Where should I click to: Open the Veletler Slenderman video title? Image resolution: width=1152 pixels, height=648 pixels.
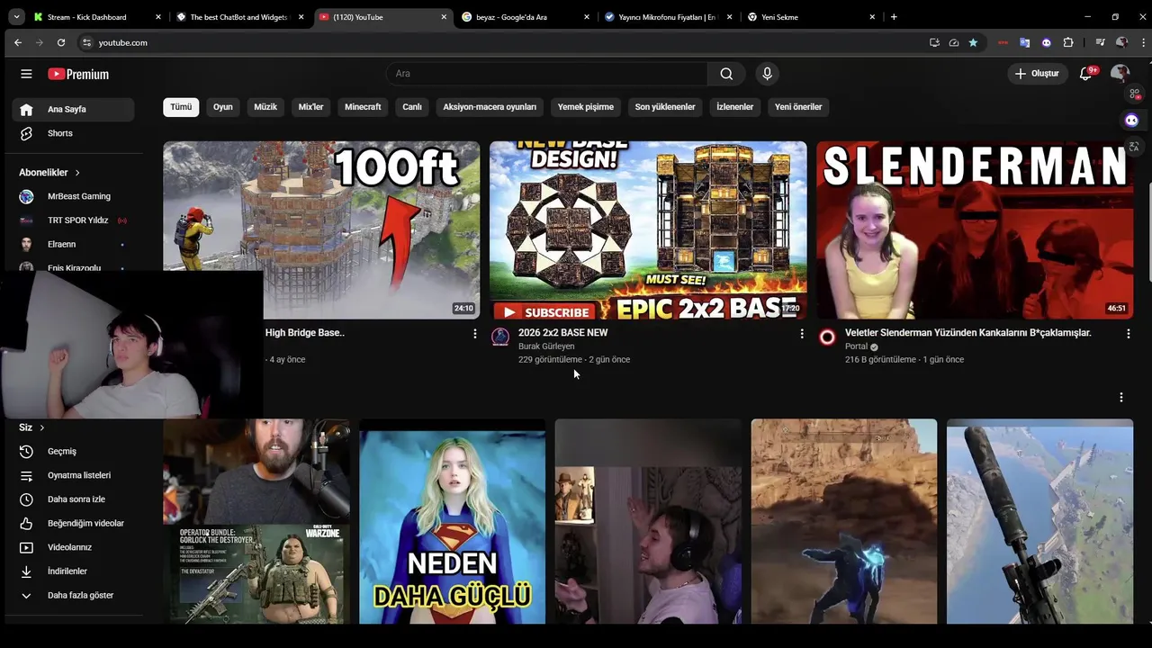click(x=968, y=333)
